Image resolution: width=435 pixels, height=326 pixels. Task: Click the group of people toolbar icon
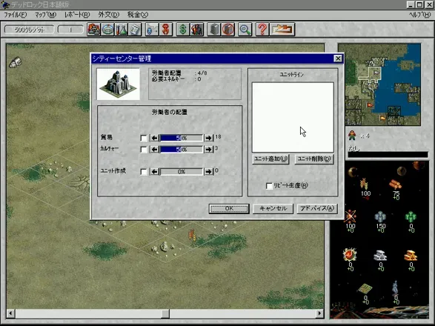[197, 29]
